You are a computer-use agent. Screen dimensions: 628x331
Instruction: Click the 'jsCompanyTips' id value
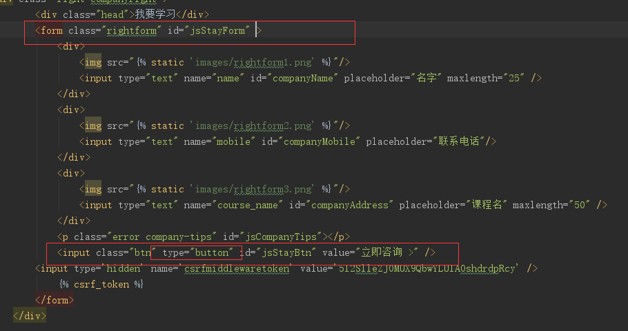pyautogui.click(x=281, y=237)
